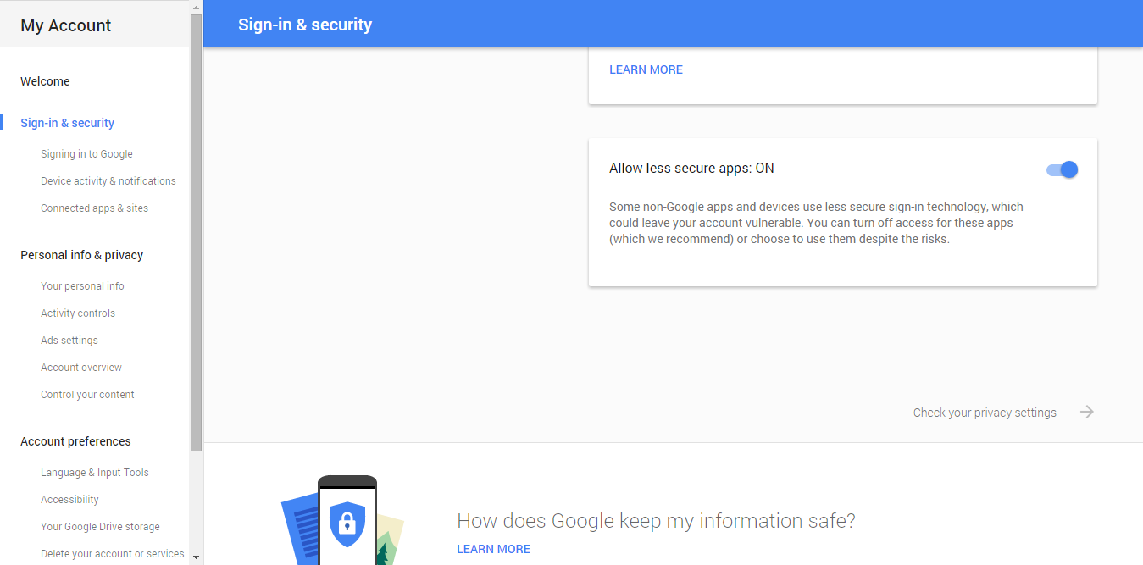Go to Device activity & notifications

click(108, 181)
